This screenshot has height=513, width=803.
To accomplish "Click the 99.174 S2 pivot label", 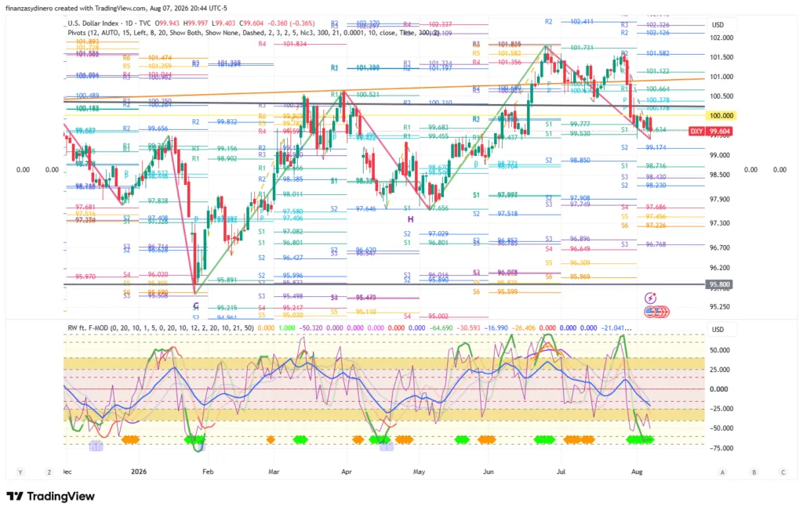I will pos(656,147).
